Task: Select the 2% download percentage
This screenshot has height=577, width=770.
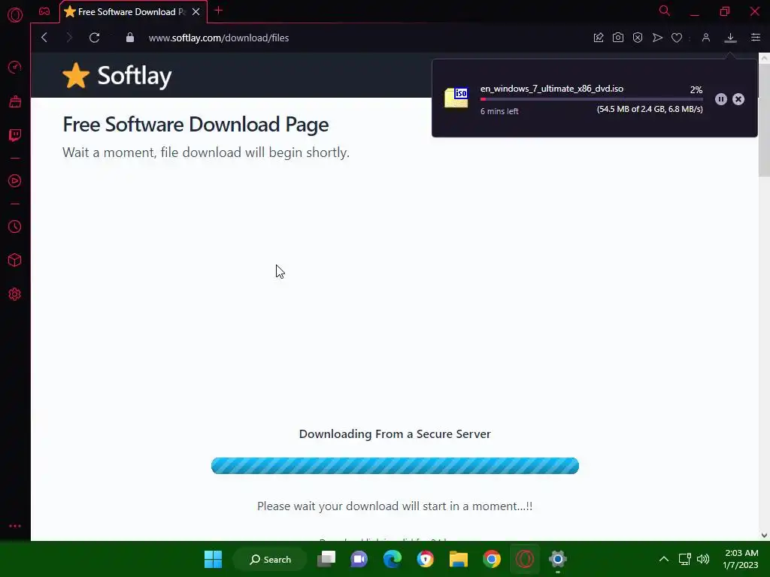Action: (696, 90)
